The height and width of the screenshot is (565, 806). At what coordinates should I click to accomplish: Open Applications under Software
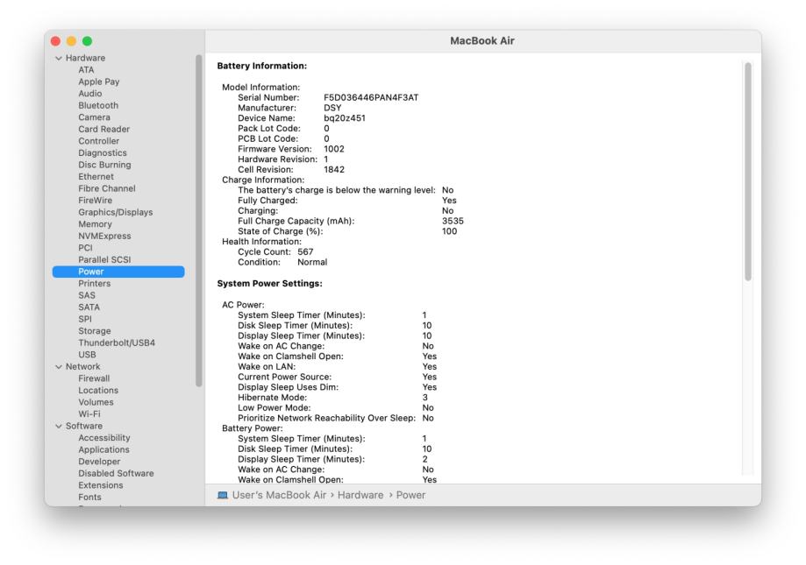coord(103,449)
